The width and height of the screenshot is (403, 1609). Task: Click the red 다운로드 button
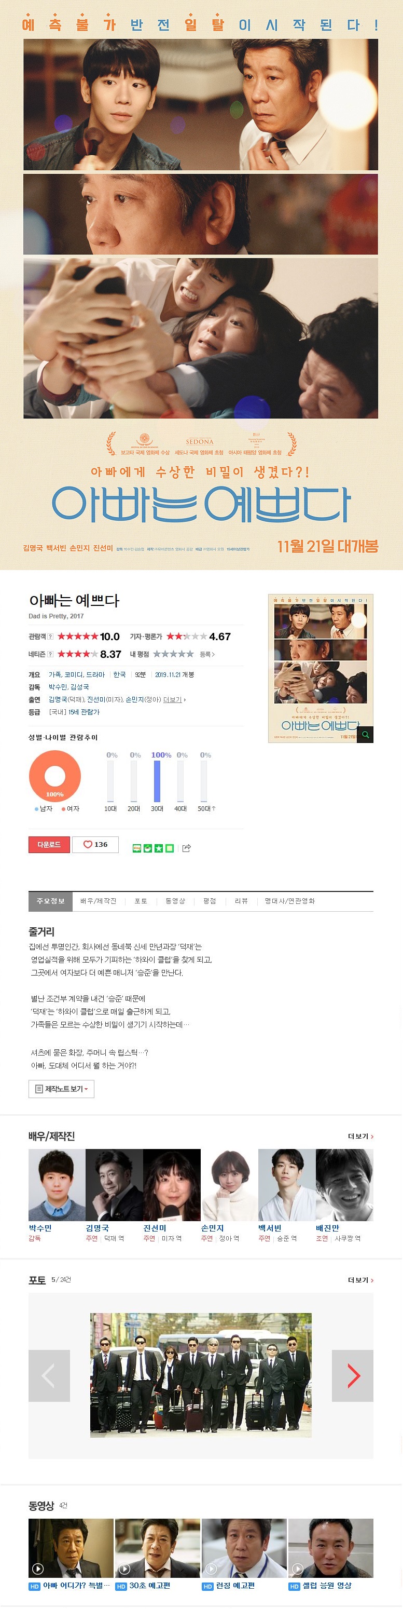click(49, 844)
